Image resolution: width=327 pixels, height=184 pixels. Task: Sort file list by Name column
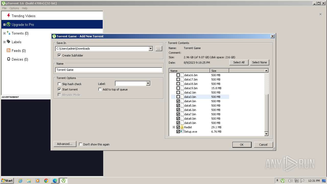pyautogui.click(x=189, y=71)
